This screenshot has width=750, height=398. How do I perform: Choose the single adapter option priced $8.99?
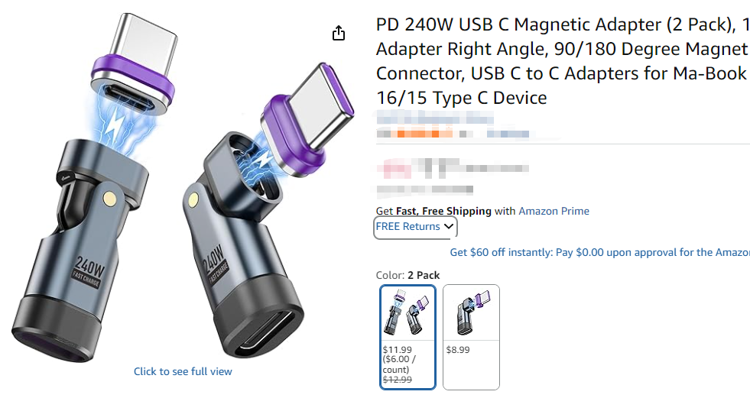(471, 338)
